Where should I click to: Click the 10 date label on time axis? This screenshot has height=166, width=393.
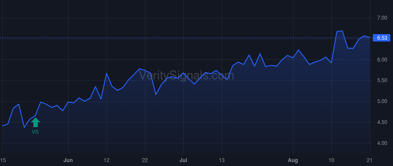331,160
